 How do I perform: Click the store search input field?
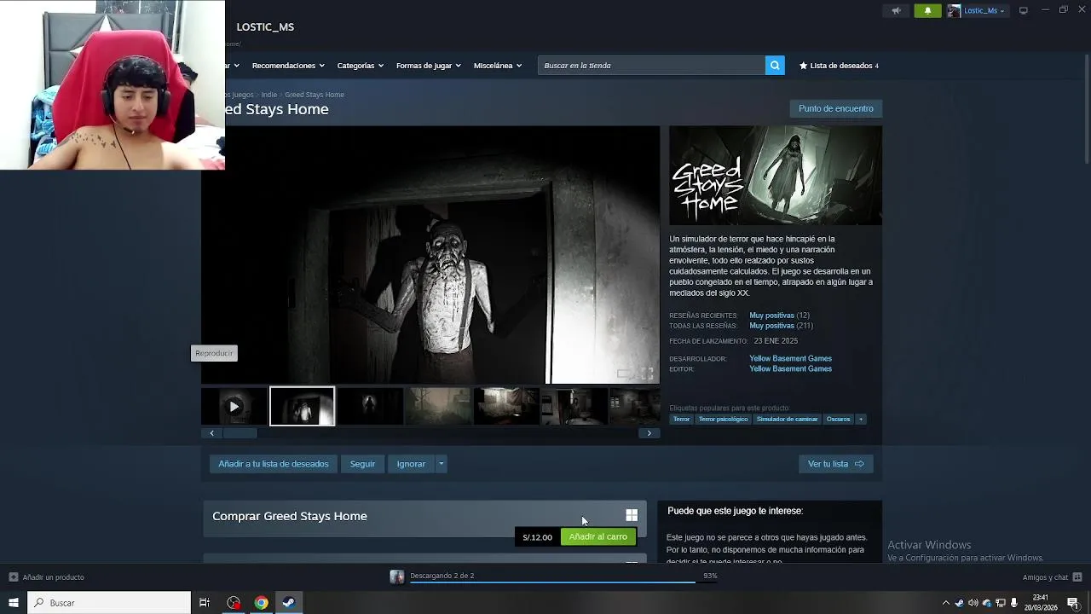651,66
